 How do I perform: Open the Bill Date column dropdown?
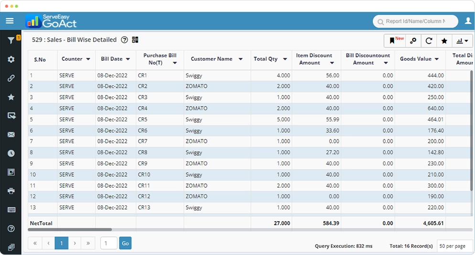coord(128,59)
